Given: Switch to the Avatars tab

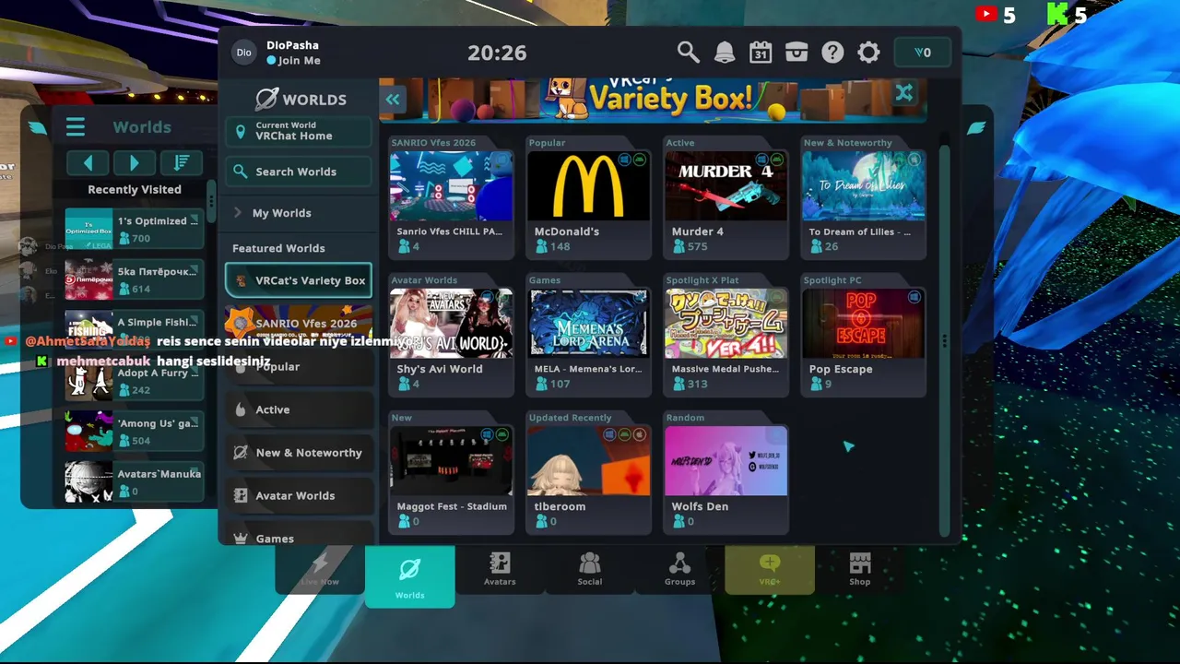Looking at the screenshot, I should click(500, 569).
